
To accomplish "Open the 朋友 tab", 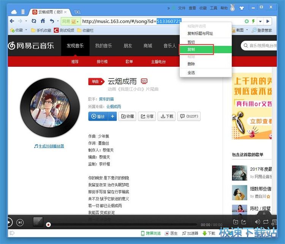I will (128, 46).
